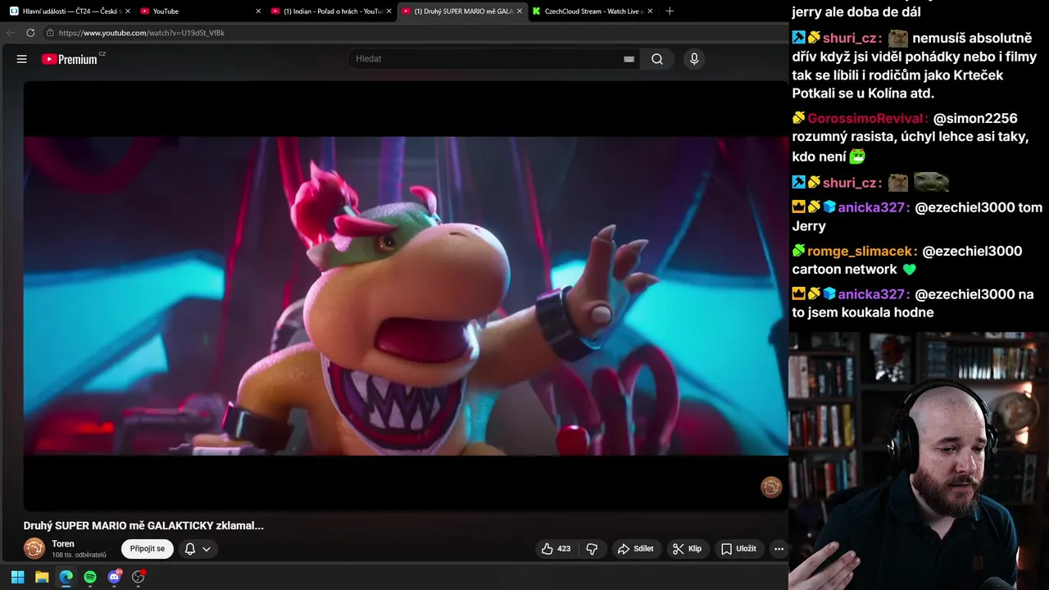Open the Windows Start menu

click(x=17, y=577)
